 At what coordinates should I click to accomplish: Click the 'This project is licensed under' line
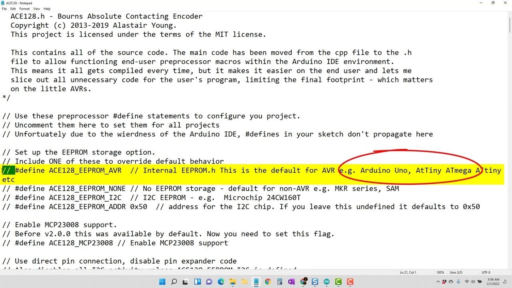(138, 34)
